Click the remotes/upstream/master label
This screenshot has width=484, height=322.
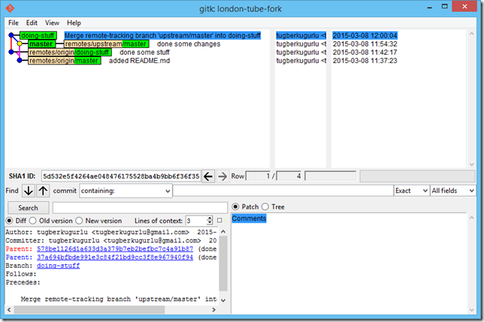click(106, 44)
